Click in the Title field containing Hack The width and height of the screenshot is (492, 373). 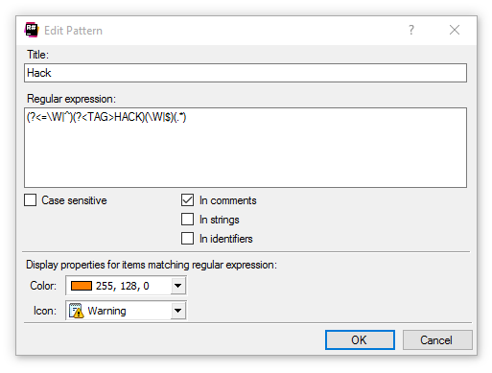point(246,73)
